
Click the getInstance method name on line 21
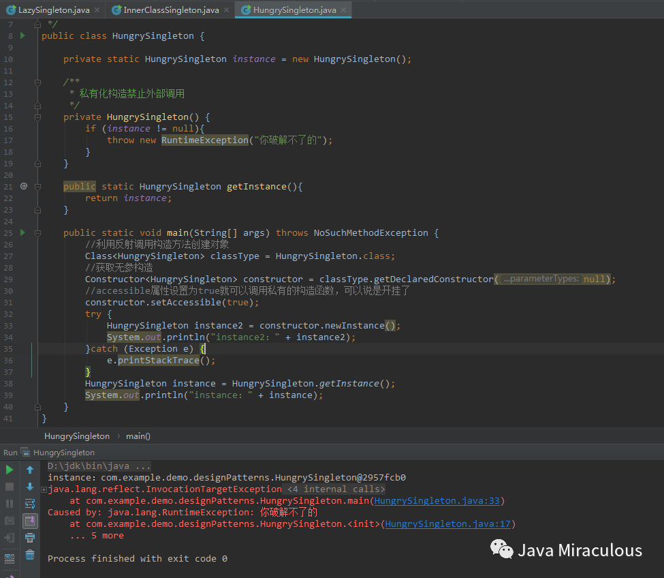tap(257, 187)
